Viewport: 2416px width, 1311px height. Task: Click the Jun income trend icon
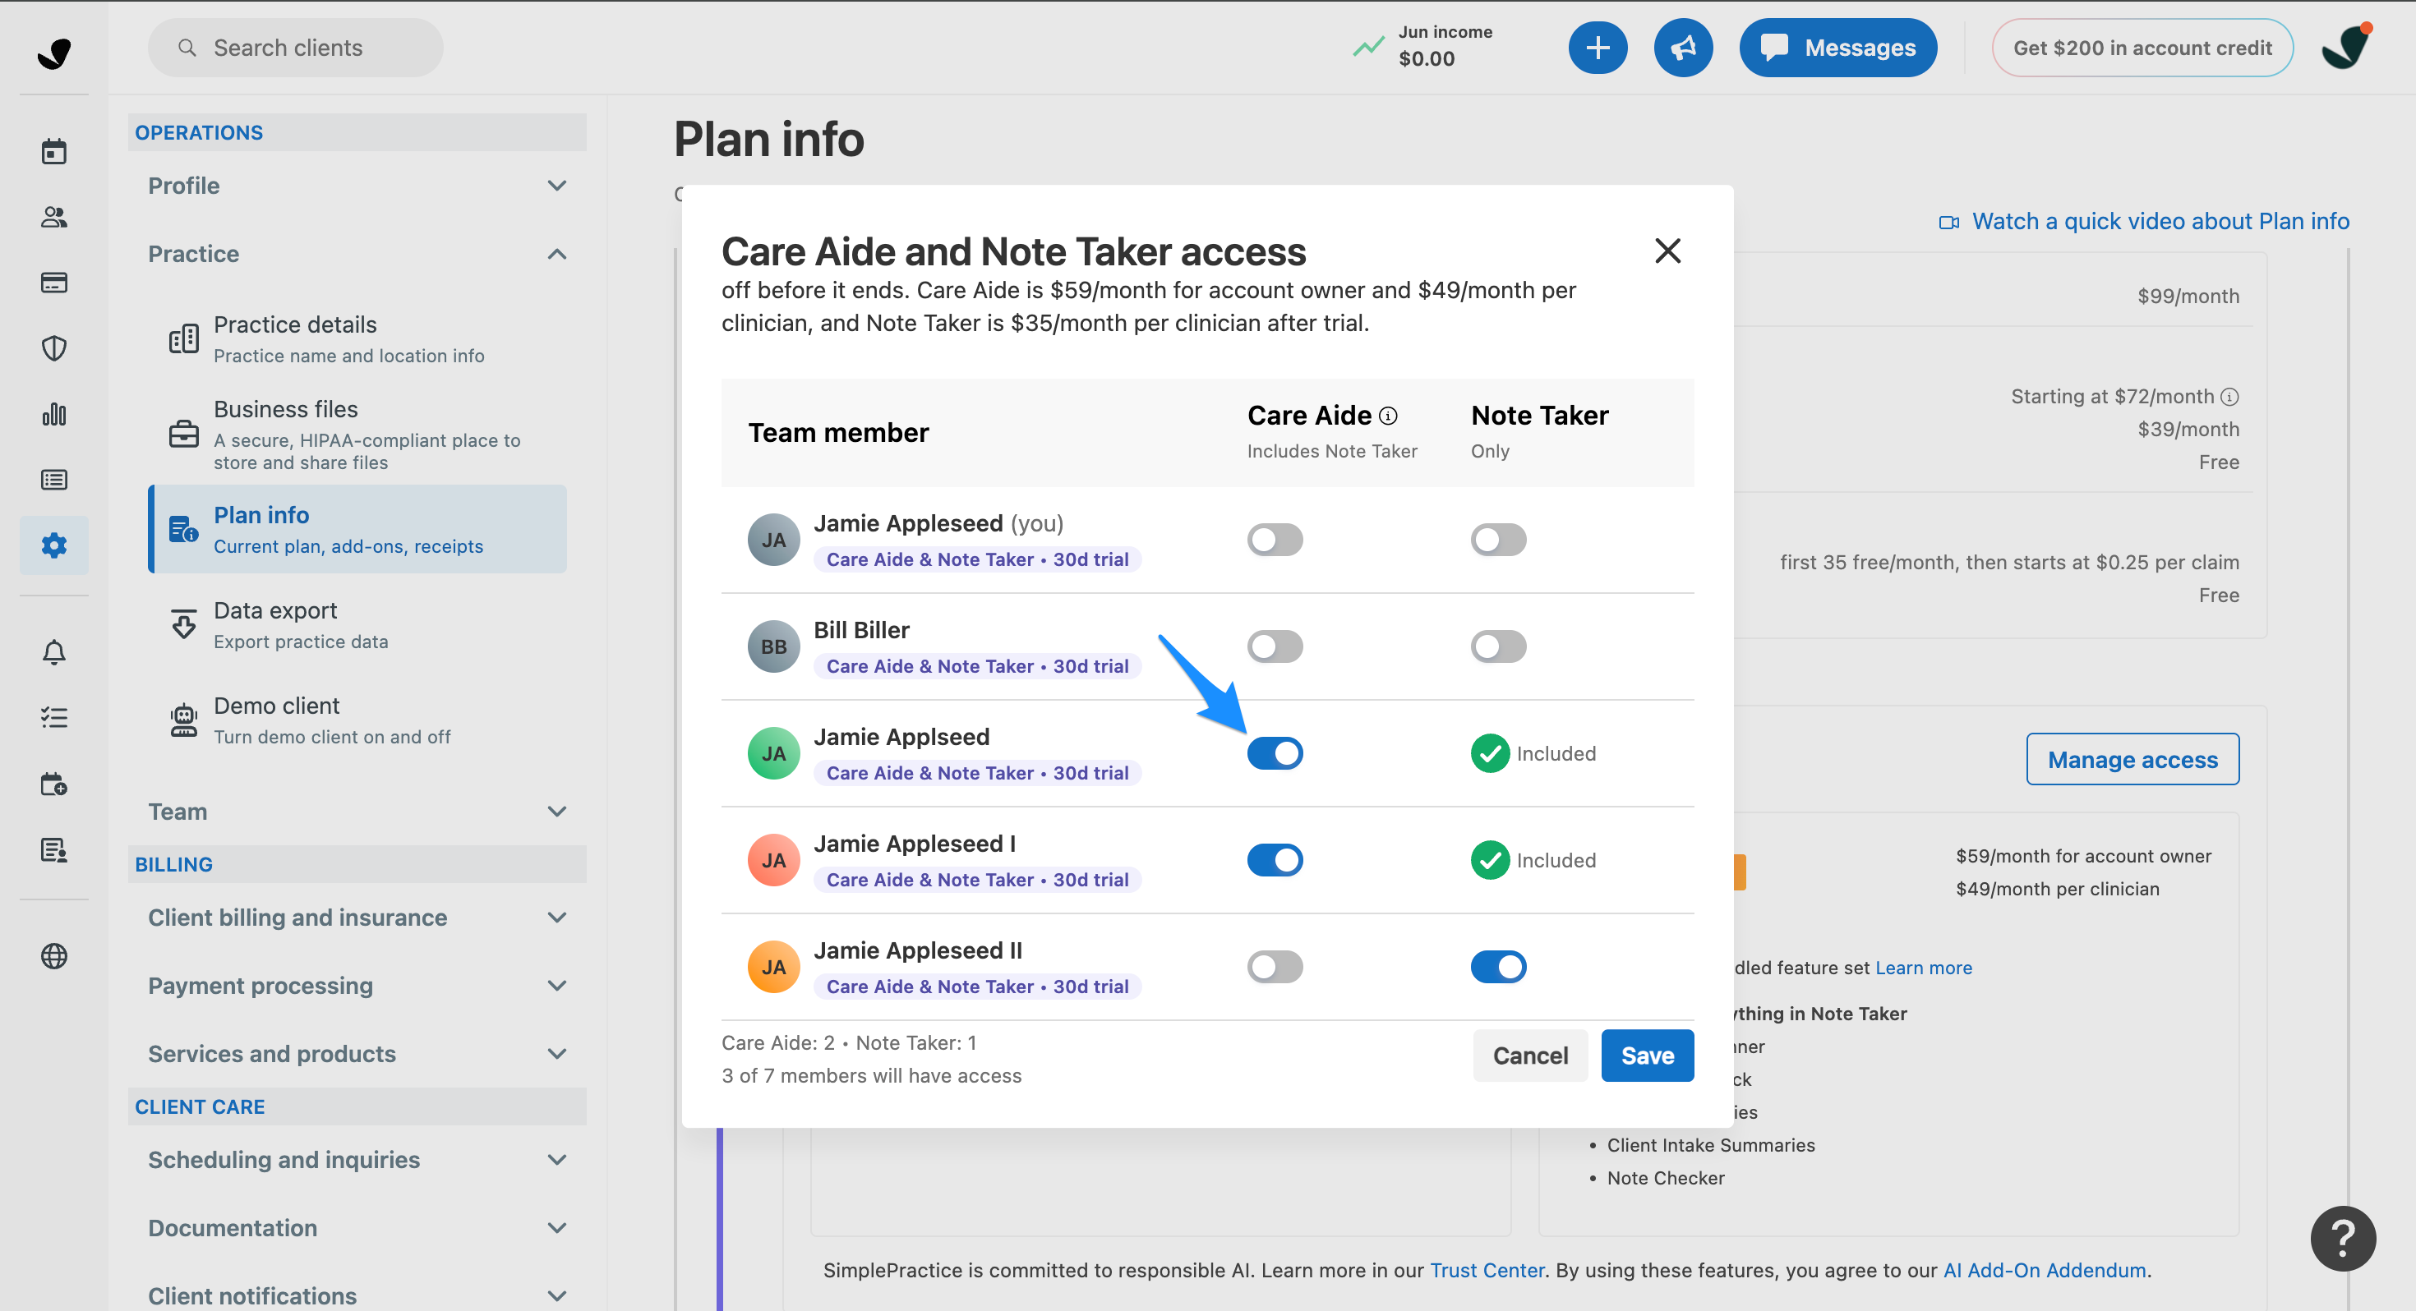pos(1368,46)
